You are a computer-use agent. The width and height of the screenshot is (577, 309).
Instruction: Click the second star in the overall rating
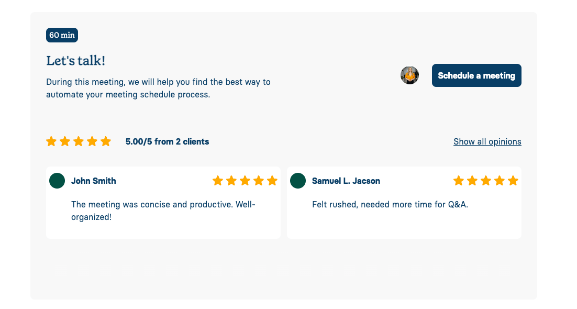coord(65,141)
